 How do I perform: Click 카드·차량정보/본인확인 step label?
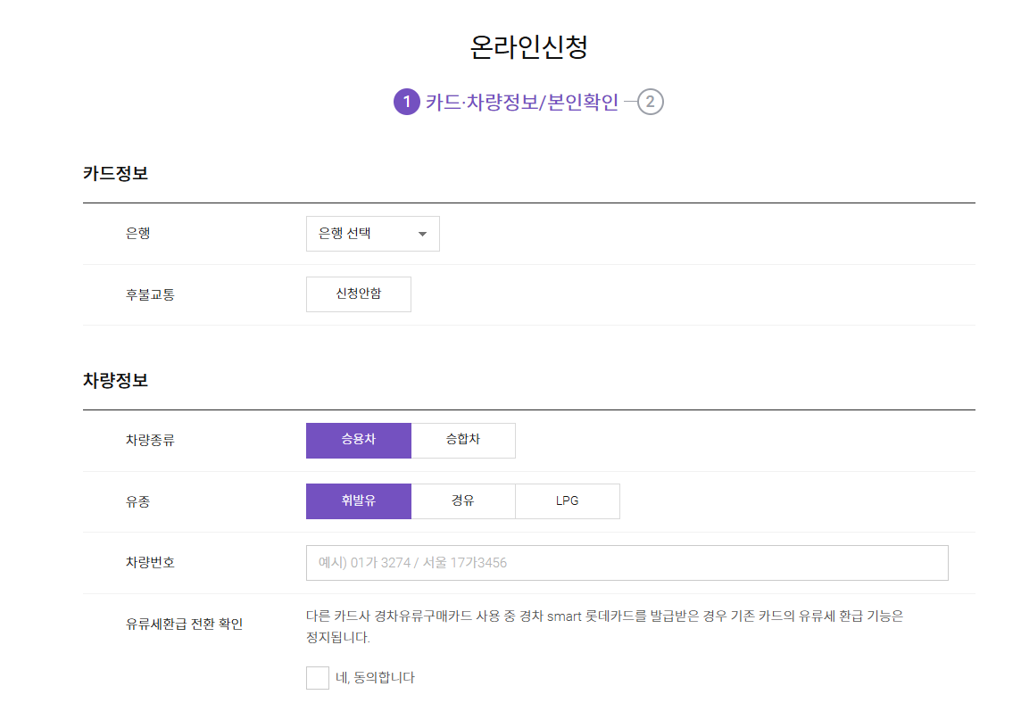pyautogui.click(x=521, y=103)
